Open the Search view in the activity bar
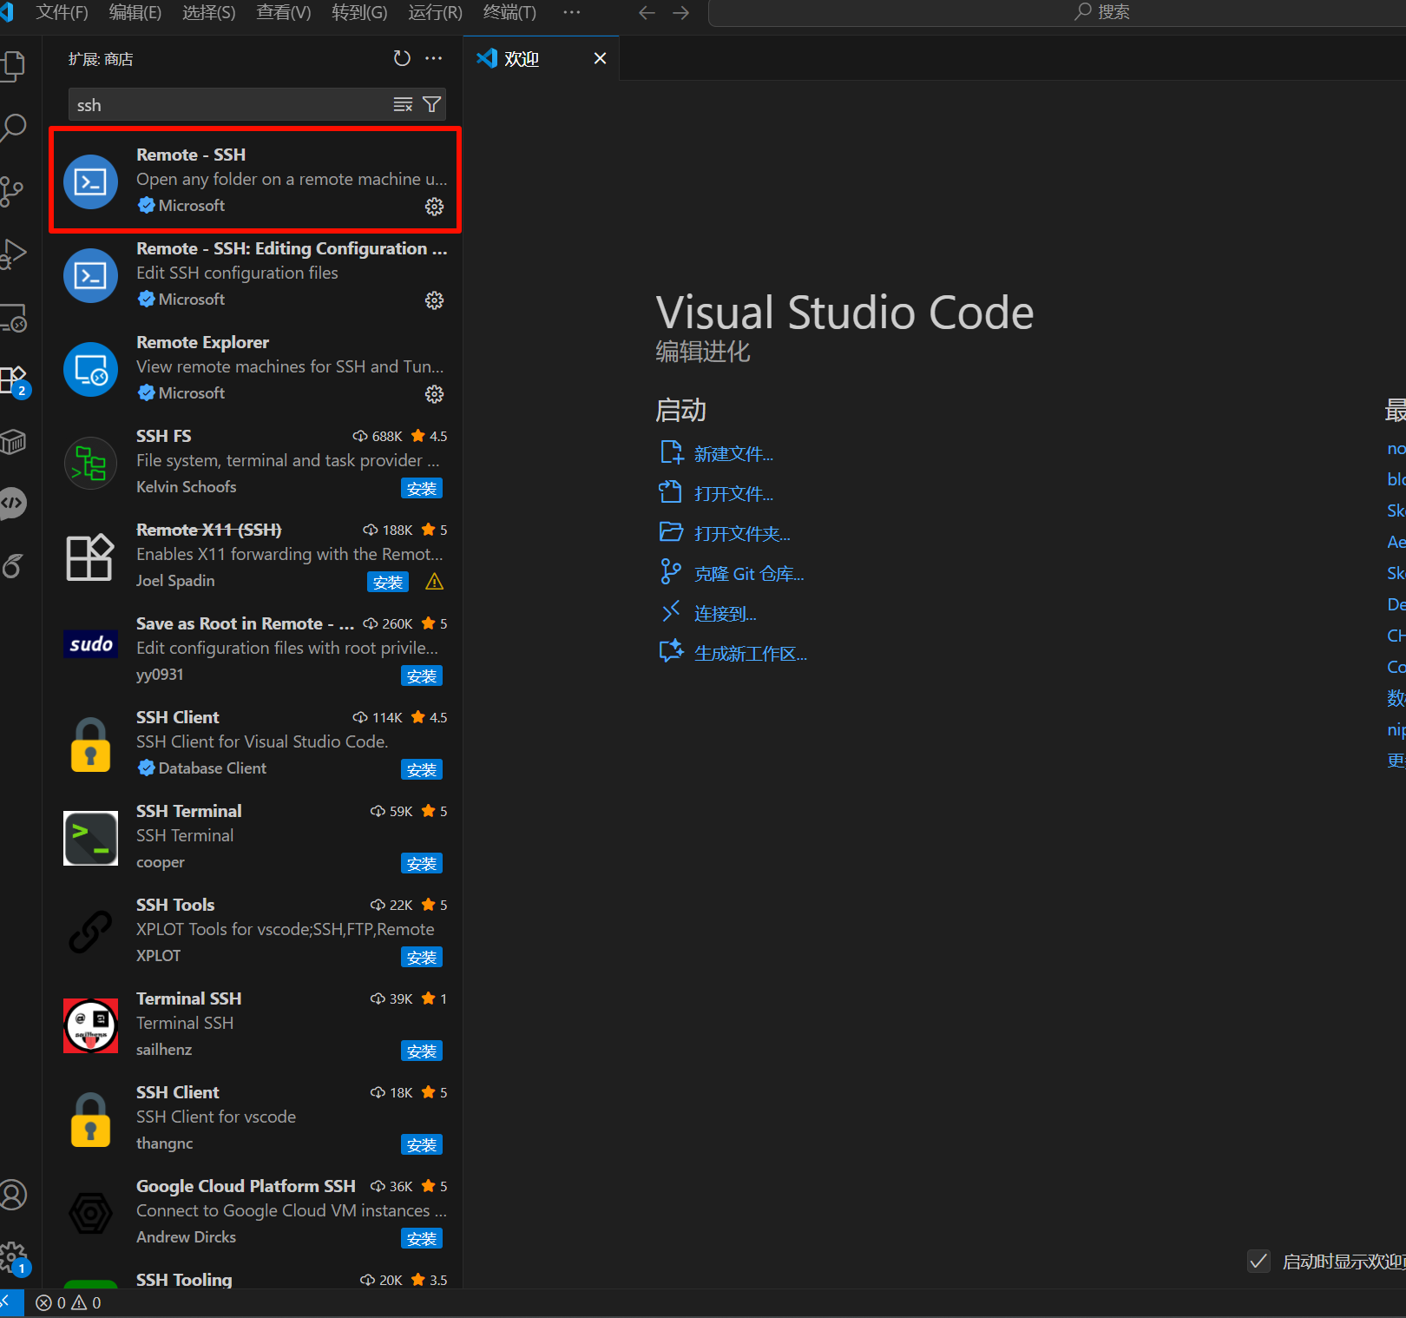The image size is (1406, 1318). point(13,129)
